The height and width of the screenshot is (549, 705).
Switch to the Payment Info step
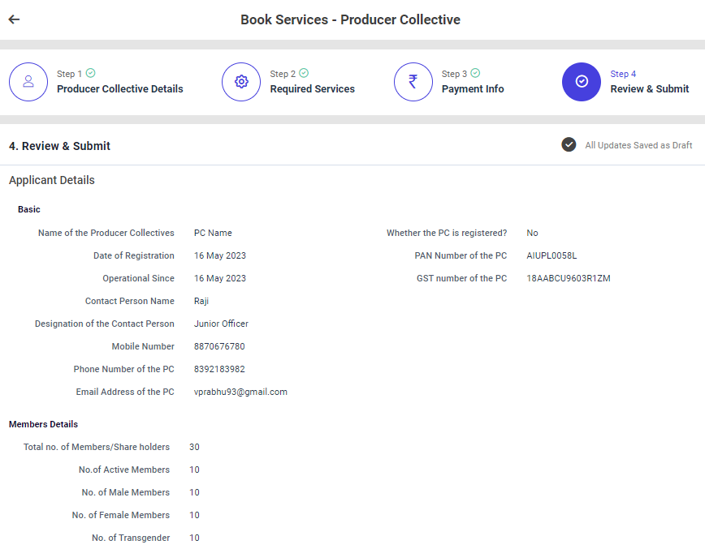(473, 89)
